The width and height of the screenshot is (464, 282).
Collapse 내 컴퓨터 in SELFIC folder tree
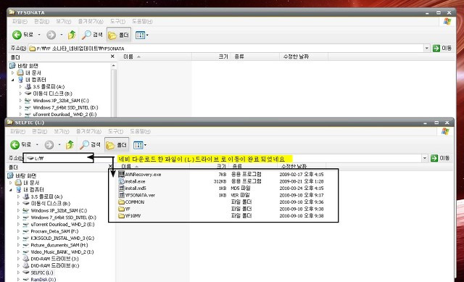[11, 190]
